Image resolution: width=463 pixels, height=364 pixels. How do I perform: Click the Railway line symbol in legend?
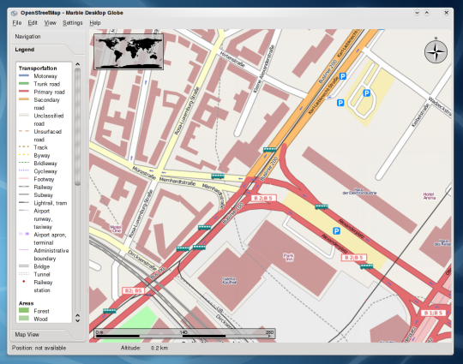point(24,187)
